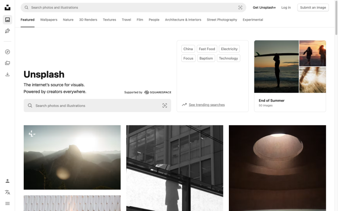Select the 3D Renders tab

(x=88, y=20)
